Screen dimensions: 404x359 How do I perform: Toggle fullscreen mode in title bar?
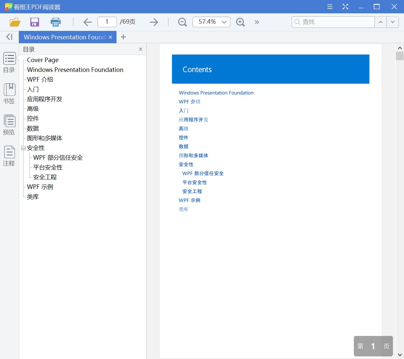[x=345, y=7]
